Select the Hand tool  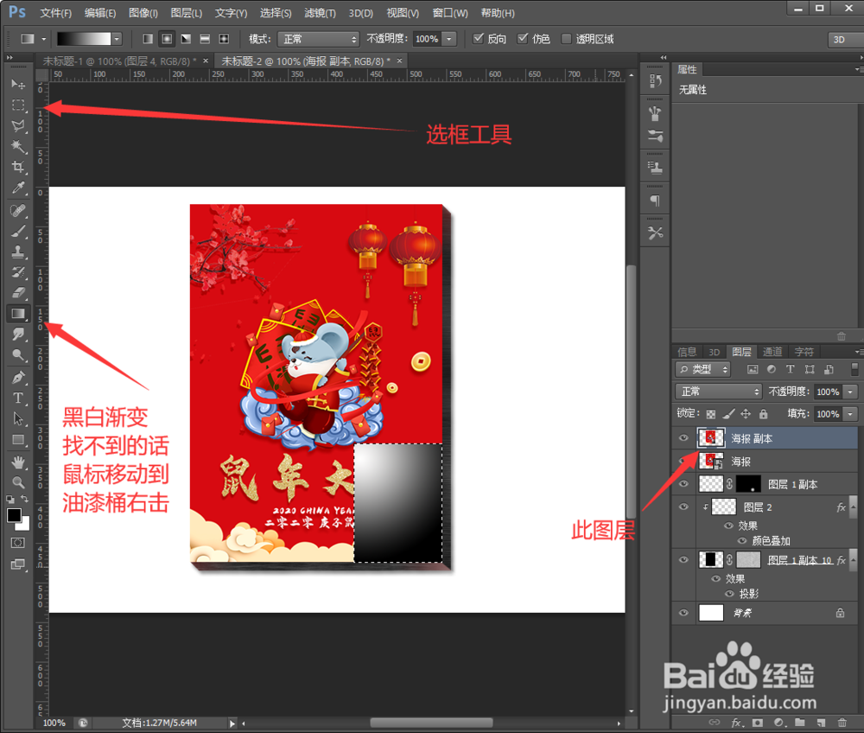tap(18, 462)
